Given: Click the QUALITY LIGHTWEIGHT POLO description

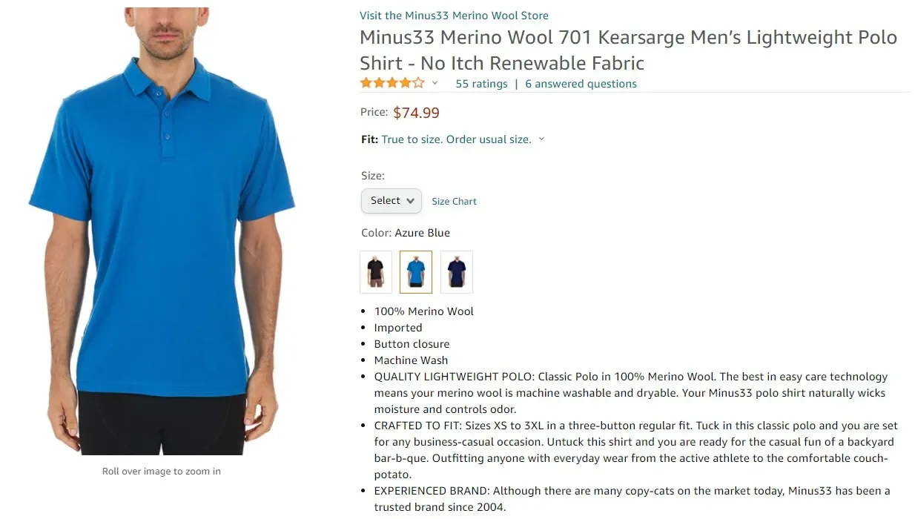Looking at the screenshot, I should [630, 393].
